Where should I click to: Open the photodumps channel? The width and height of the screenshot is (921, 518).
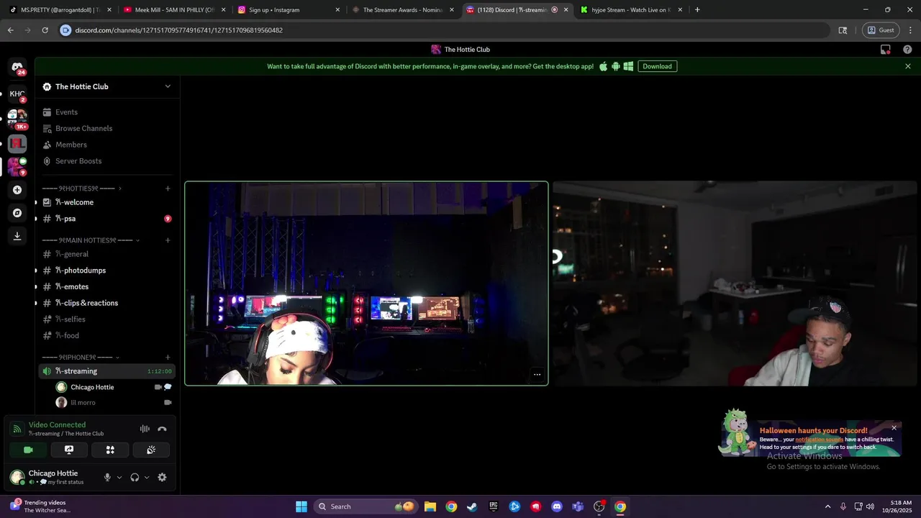point(106,271)
